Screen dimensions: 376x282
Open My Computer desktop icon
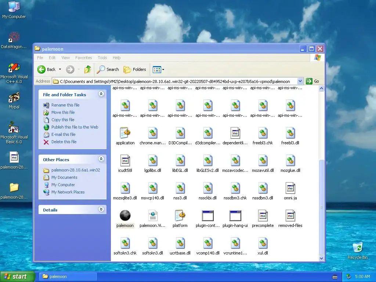tap(14, 10)
